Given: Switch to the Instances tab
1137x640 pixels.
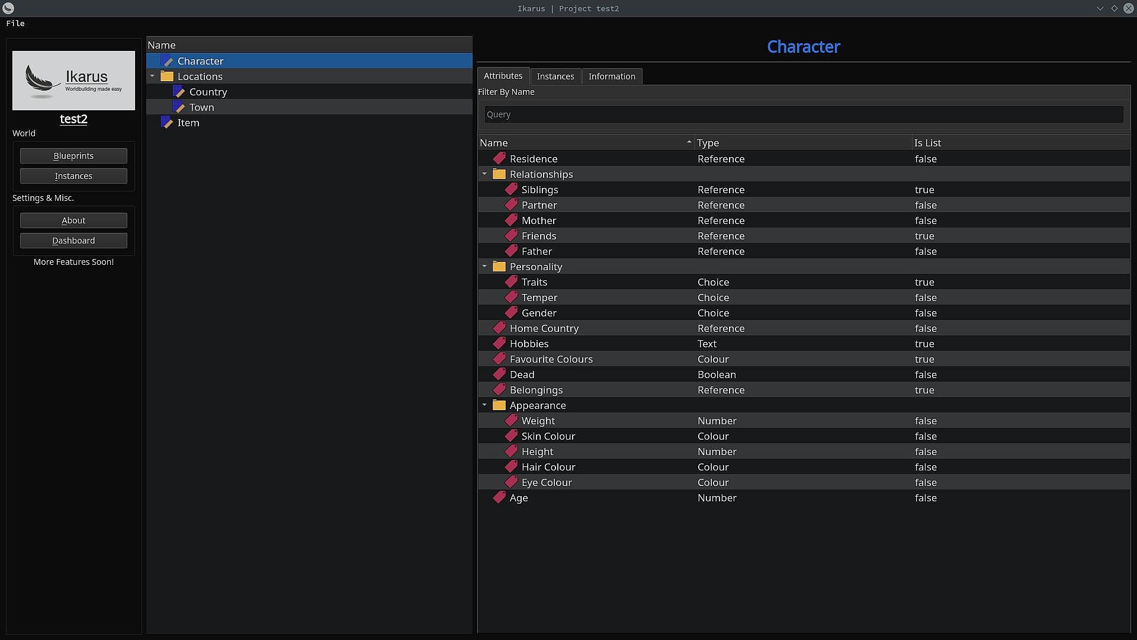Looking at the screenshot, I should (x=555, y=76).
